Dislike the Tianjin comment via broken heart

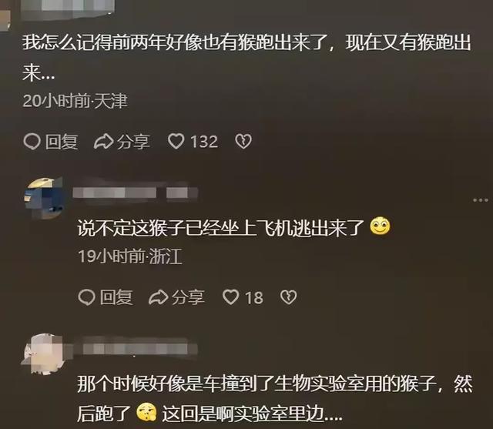[x=243, y=142]
